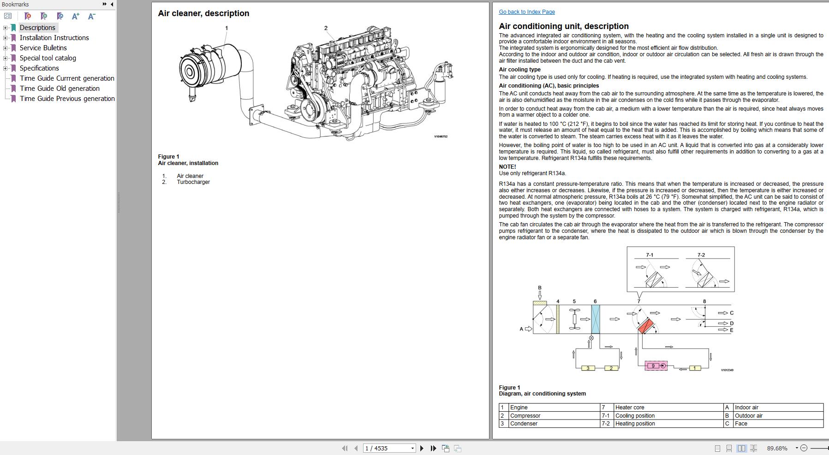Image resolution: width=829 pixels, height=455 pixels.
Task: Open the Special tool catalog bookmark
Action: coord(48,58)
